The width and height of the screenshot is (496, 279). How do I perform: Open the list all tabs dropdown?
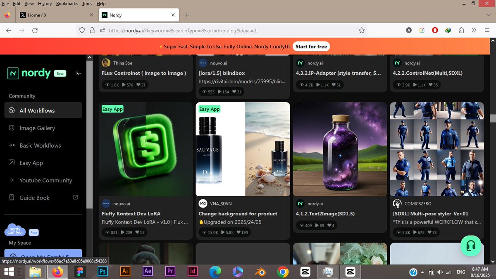(489, 15)
